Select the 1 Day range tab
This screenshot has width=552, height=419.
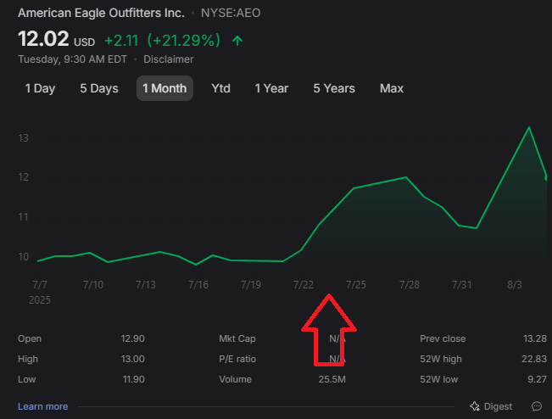[x=40, y=88]
